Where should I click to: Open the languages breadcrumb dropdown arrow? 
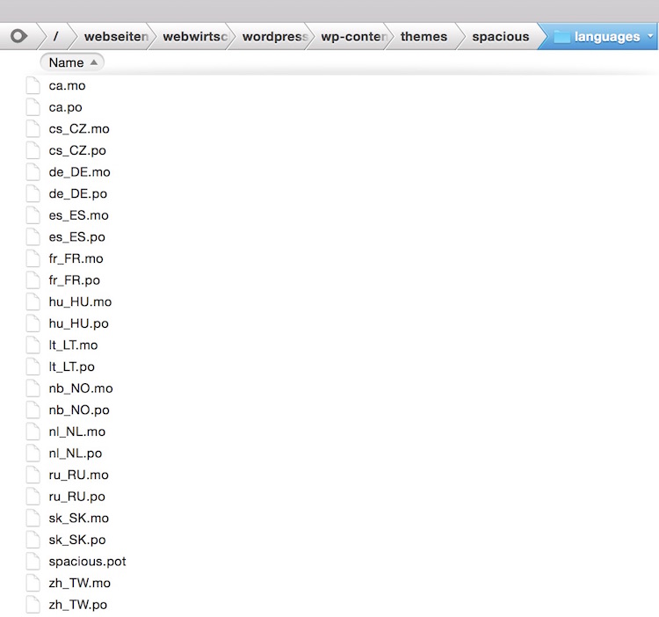[x=649, y=37]
